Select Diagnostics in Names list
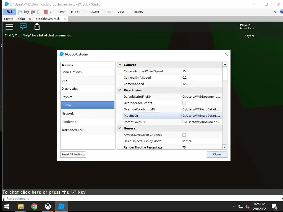Viewport: 283px width, 212px height. [x=88, y=89]
